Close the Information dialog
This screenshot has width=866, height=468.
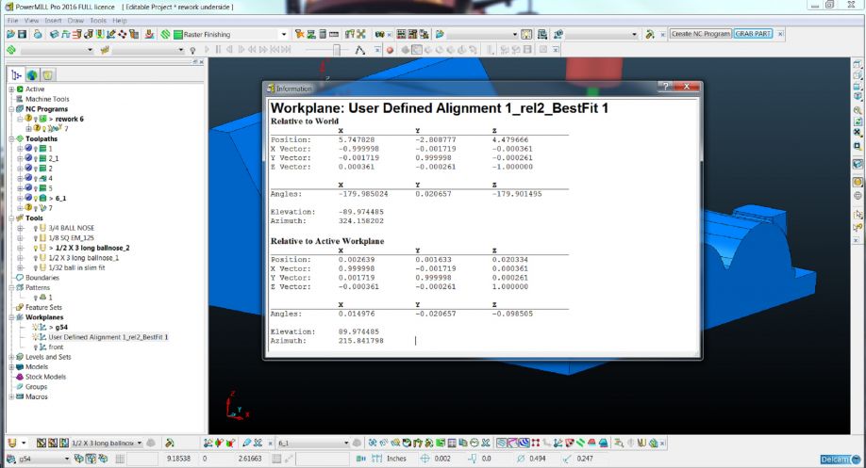pos(687,86)
